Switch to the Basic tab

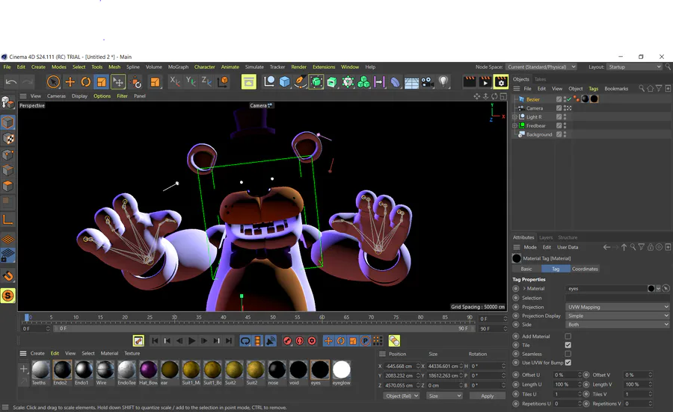(526, 269)
